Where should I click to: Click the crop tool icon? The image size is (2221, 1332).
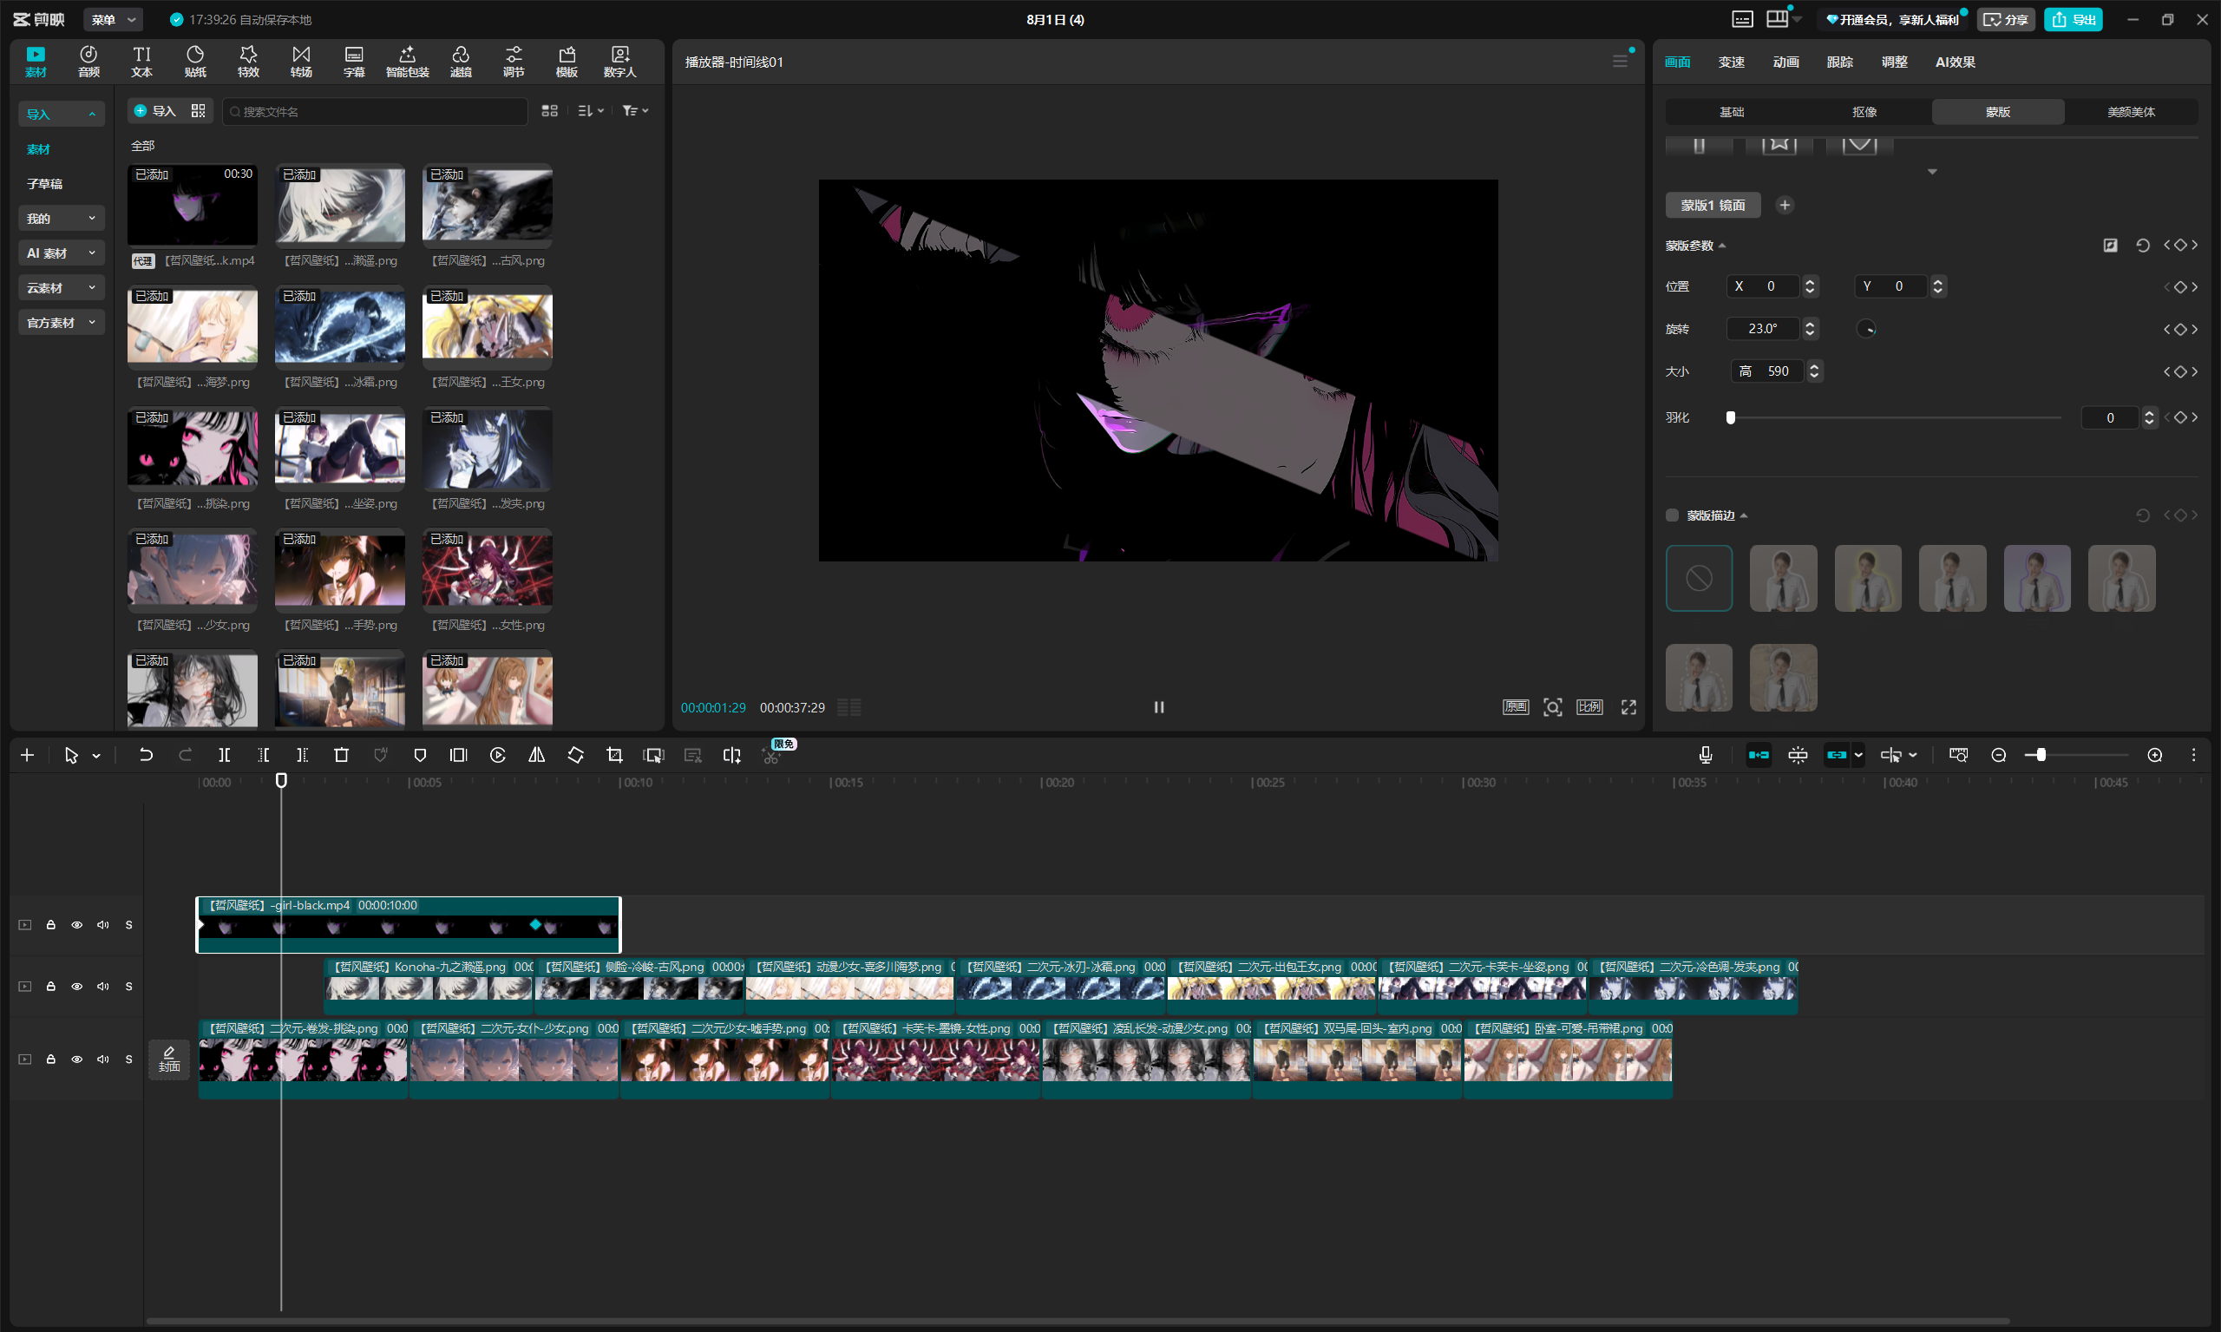point(615,756)
